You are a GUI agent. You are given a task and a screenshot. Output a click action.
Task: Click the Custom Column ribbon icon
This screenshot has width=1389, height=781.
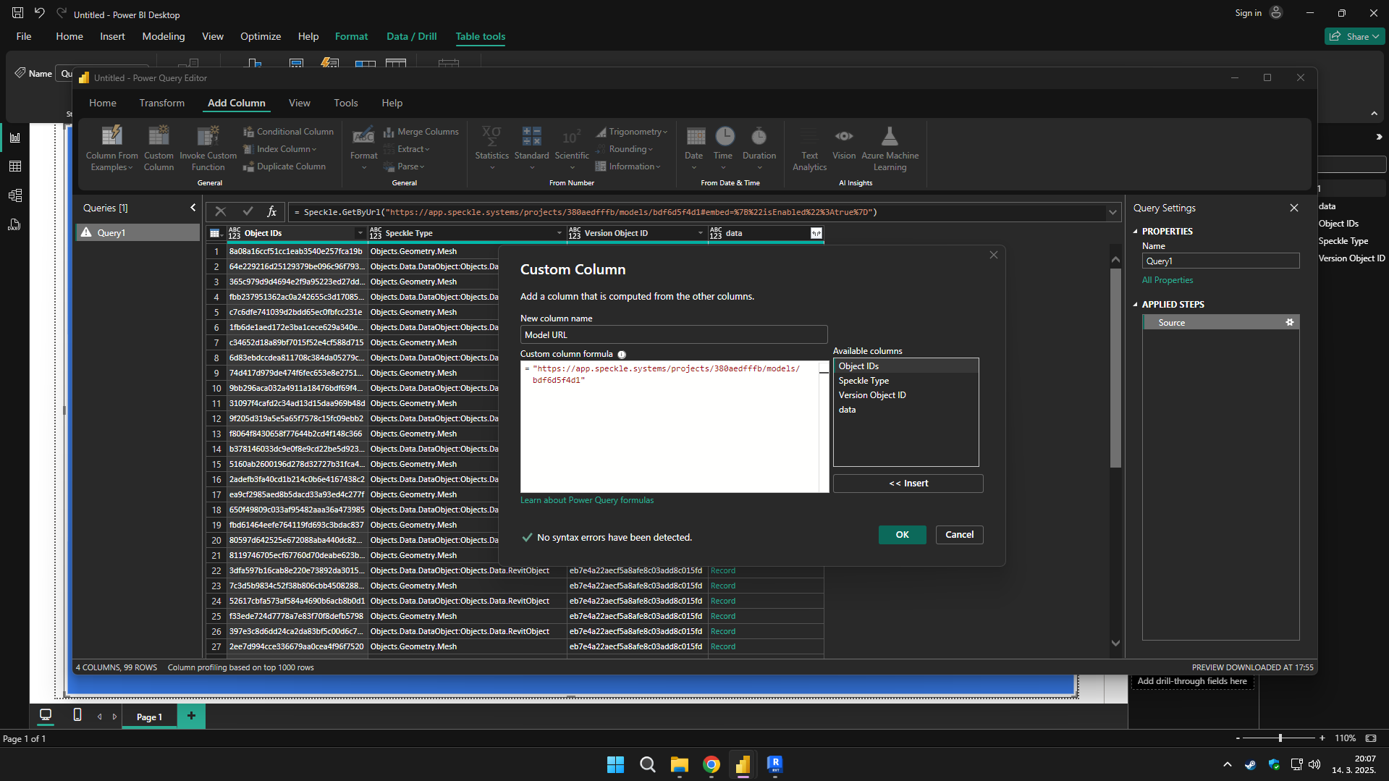(159, 136)
